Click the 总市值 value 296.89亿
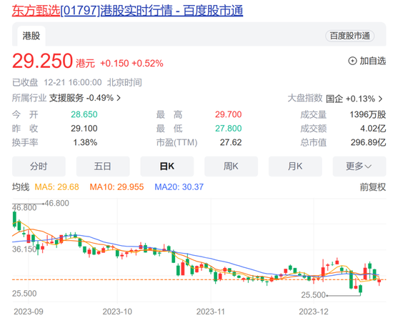This screenshot has width=393, height=318. pos(368,143)
